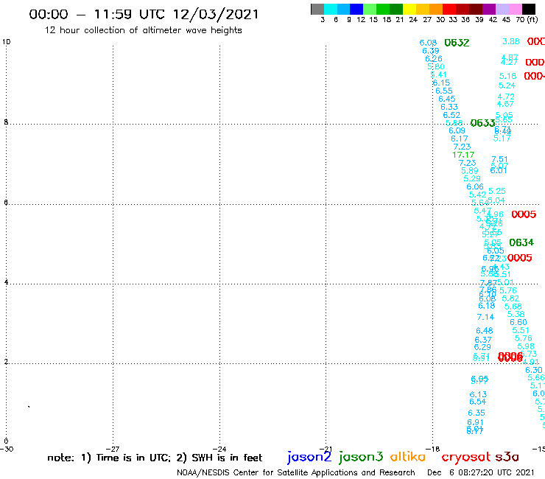Pick the yellow swatch in the color scale
The image size is (545, 479).
(x=409, y=9)
